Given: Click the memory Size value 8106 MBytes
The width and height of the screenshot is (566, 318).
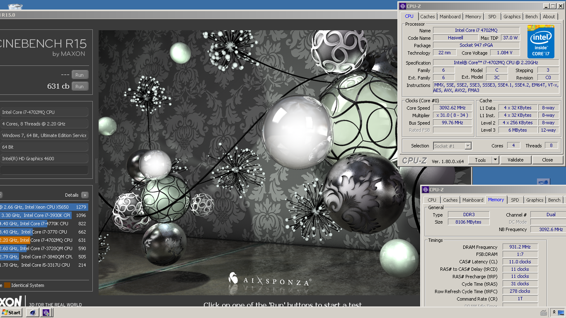Looking at the screenshot, I should click(x=469, y=222).
